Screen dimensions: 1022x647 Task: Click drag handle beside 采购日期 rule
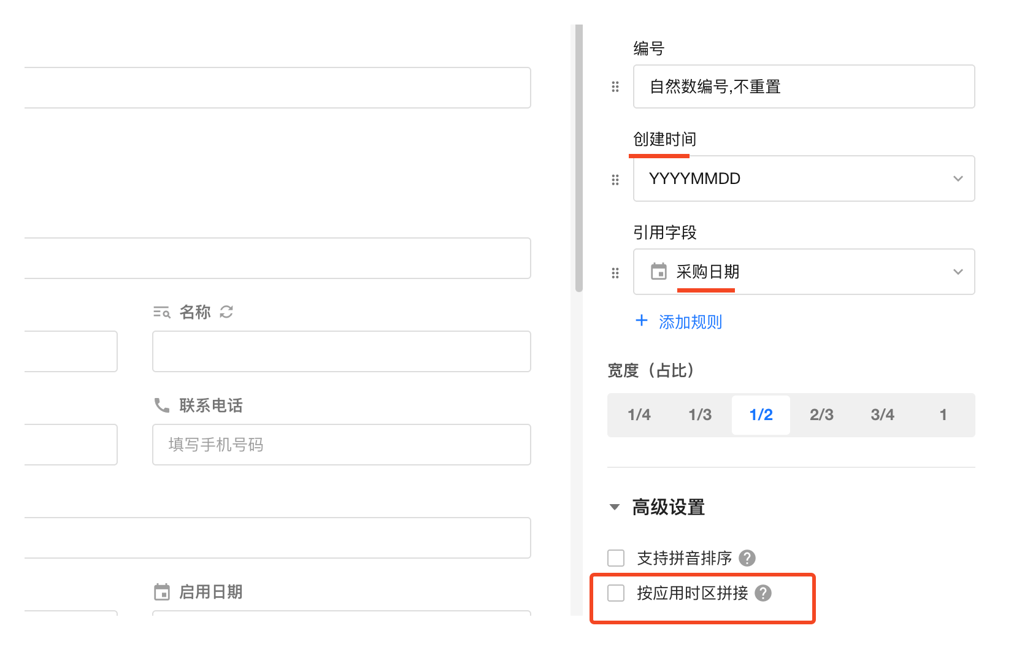[615, 273]
